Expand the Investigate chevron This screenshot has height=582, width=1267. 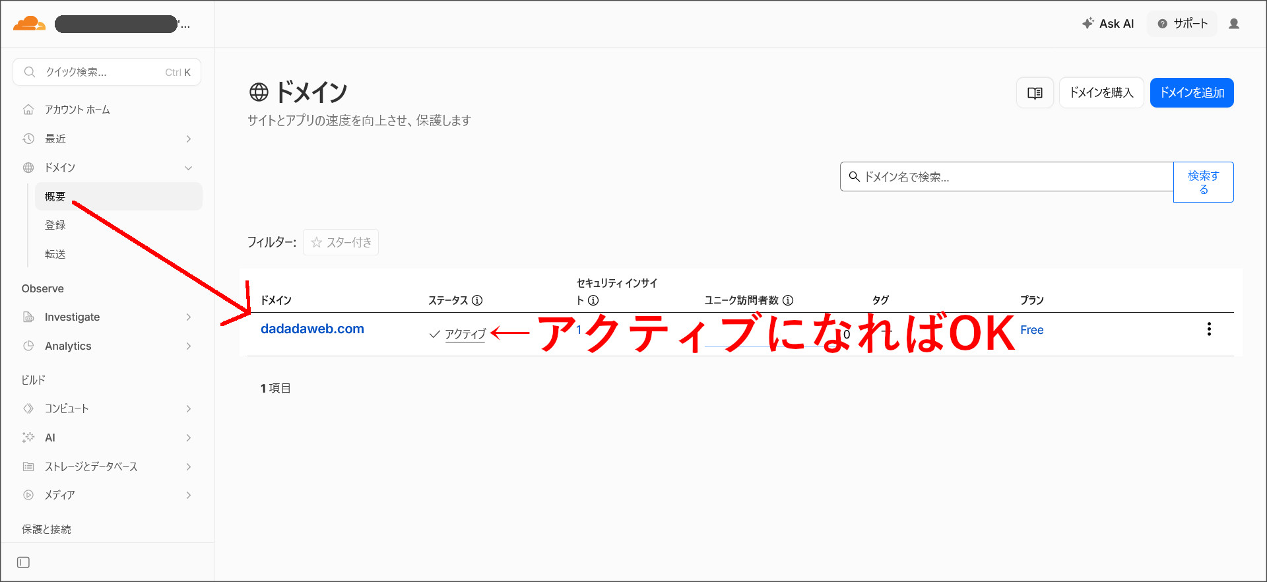point(189,317)
